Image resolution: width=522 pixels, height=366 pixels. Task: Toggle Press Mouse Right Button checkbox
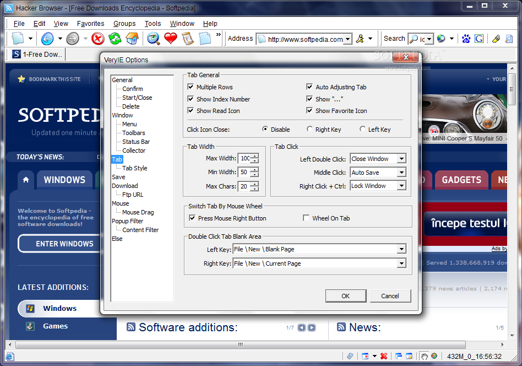tap(192, 218)
